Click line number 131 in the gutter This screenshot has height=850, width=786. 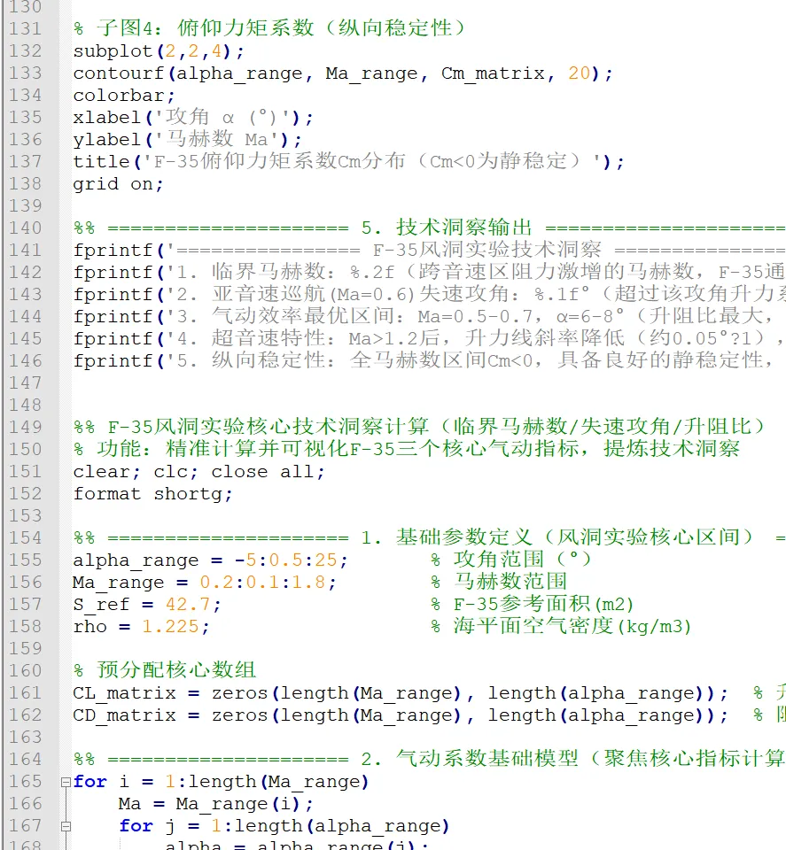[25, 28]
